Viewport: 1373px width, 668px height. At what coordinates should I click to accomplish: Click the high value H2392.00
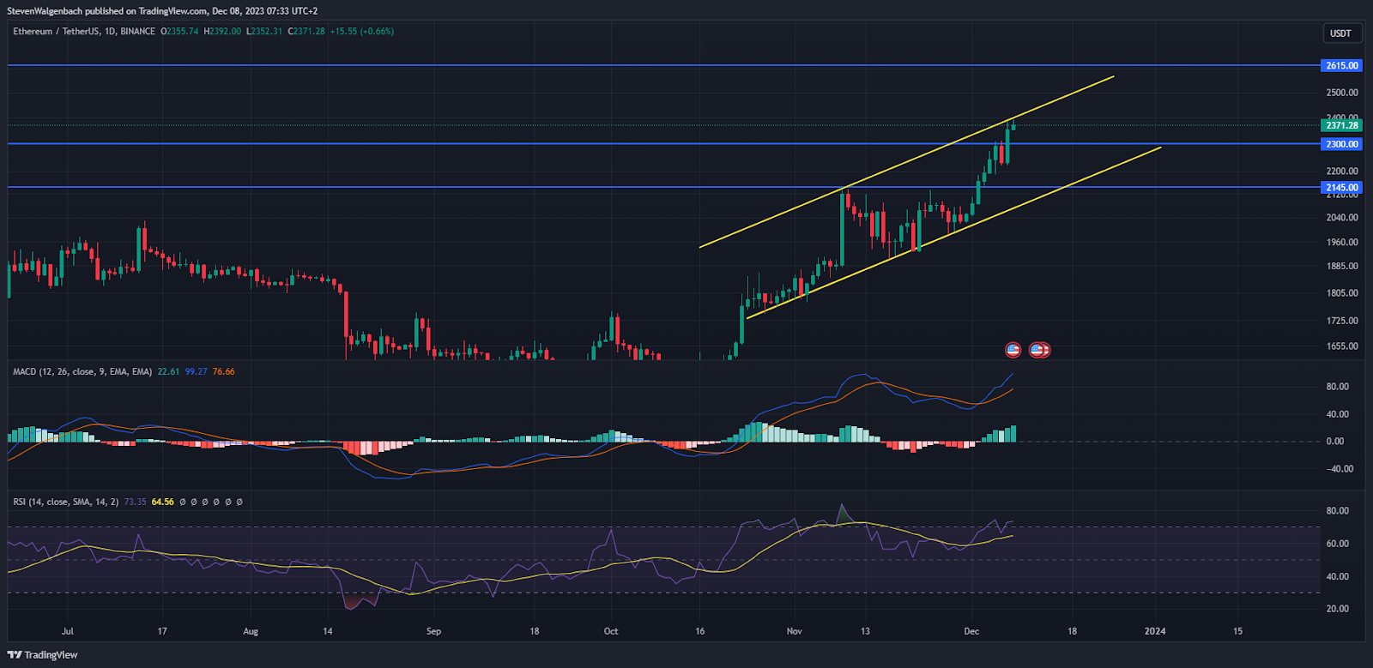click(222, 32)
